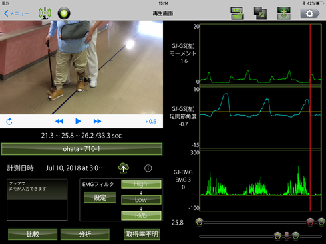Tap the red playhead handle on upper slider
The height and width of the screenshot is (244, 326).
click(310, 222)
